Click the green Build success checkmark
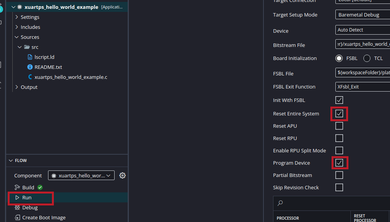The width and height of the screenshot is (390, 222). click(40, 187)
